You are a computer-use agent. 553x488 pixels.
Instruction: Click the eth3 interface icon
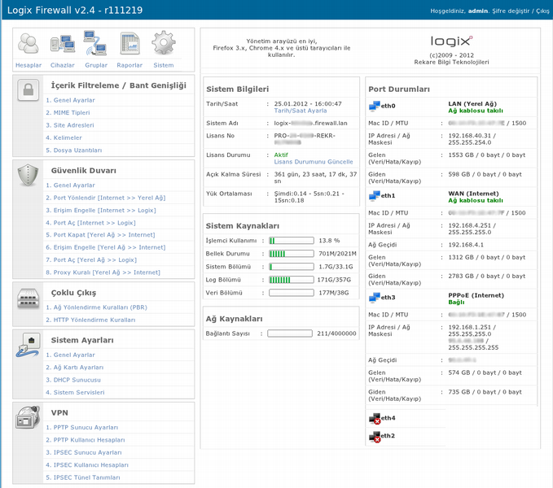pyautogui.click(x=374, y=298)
